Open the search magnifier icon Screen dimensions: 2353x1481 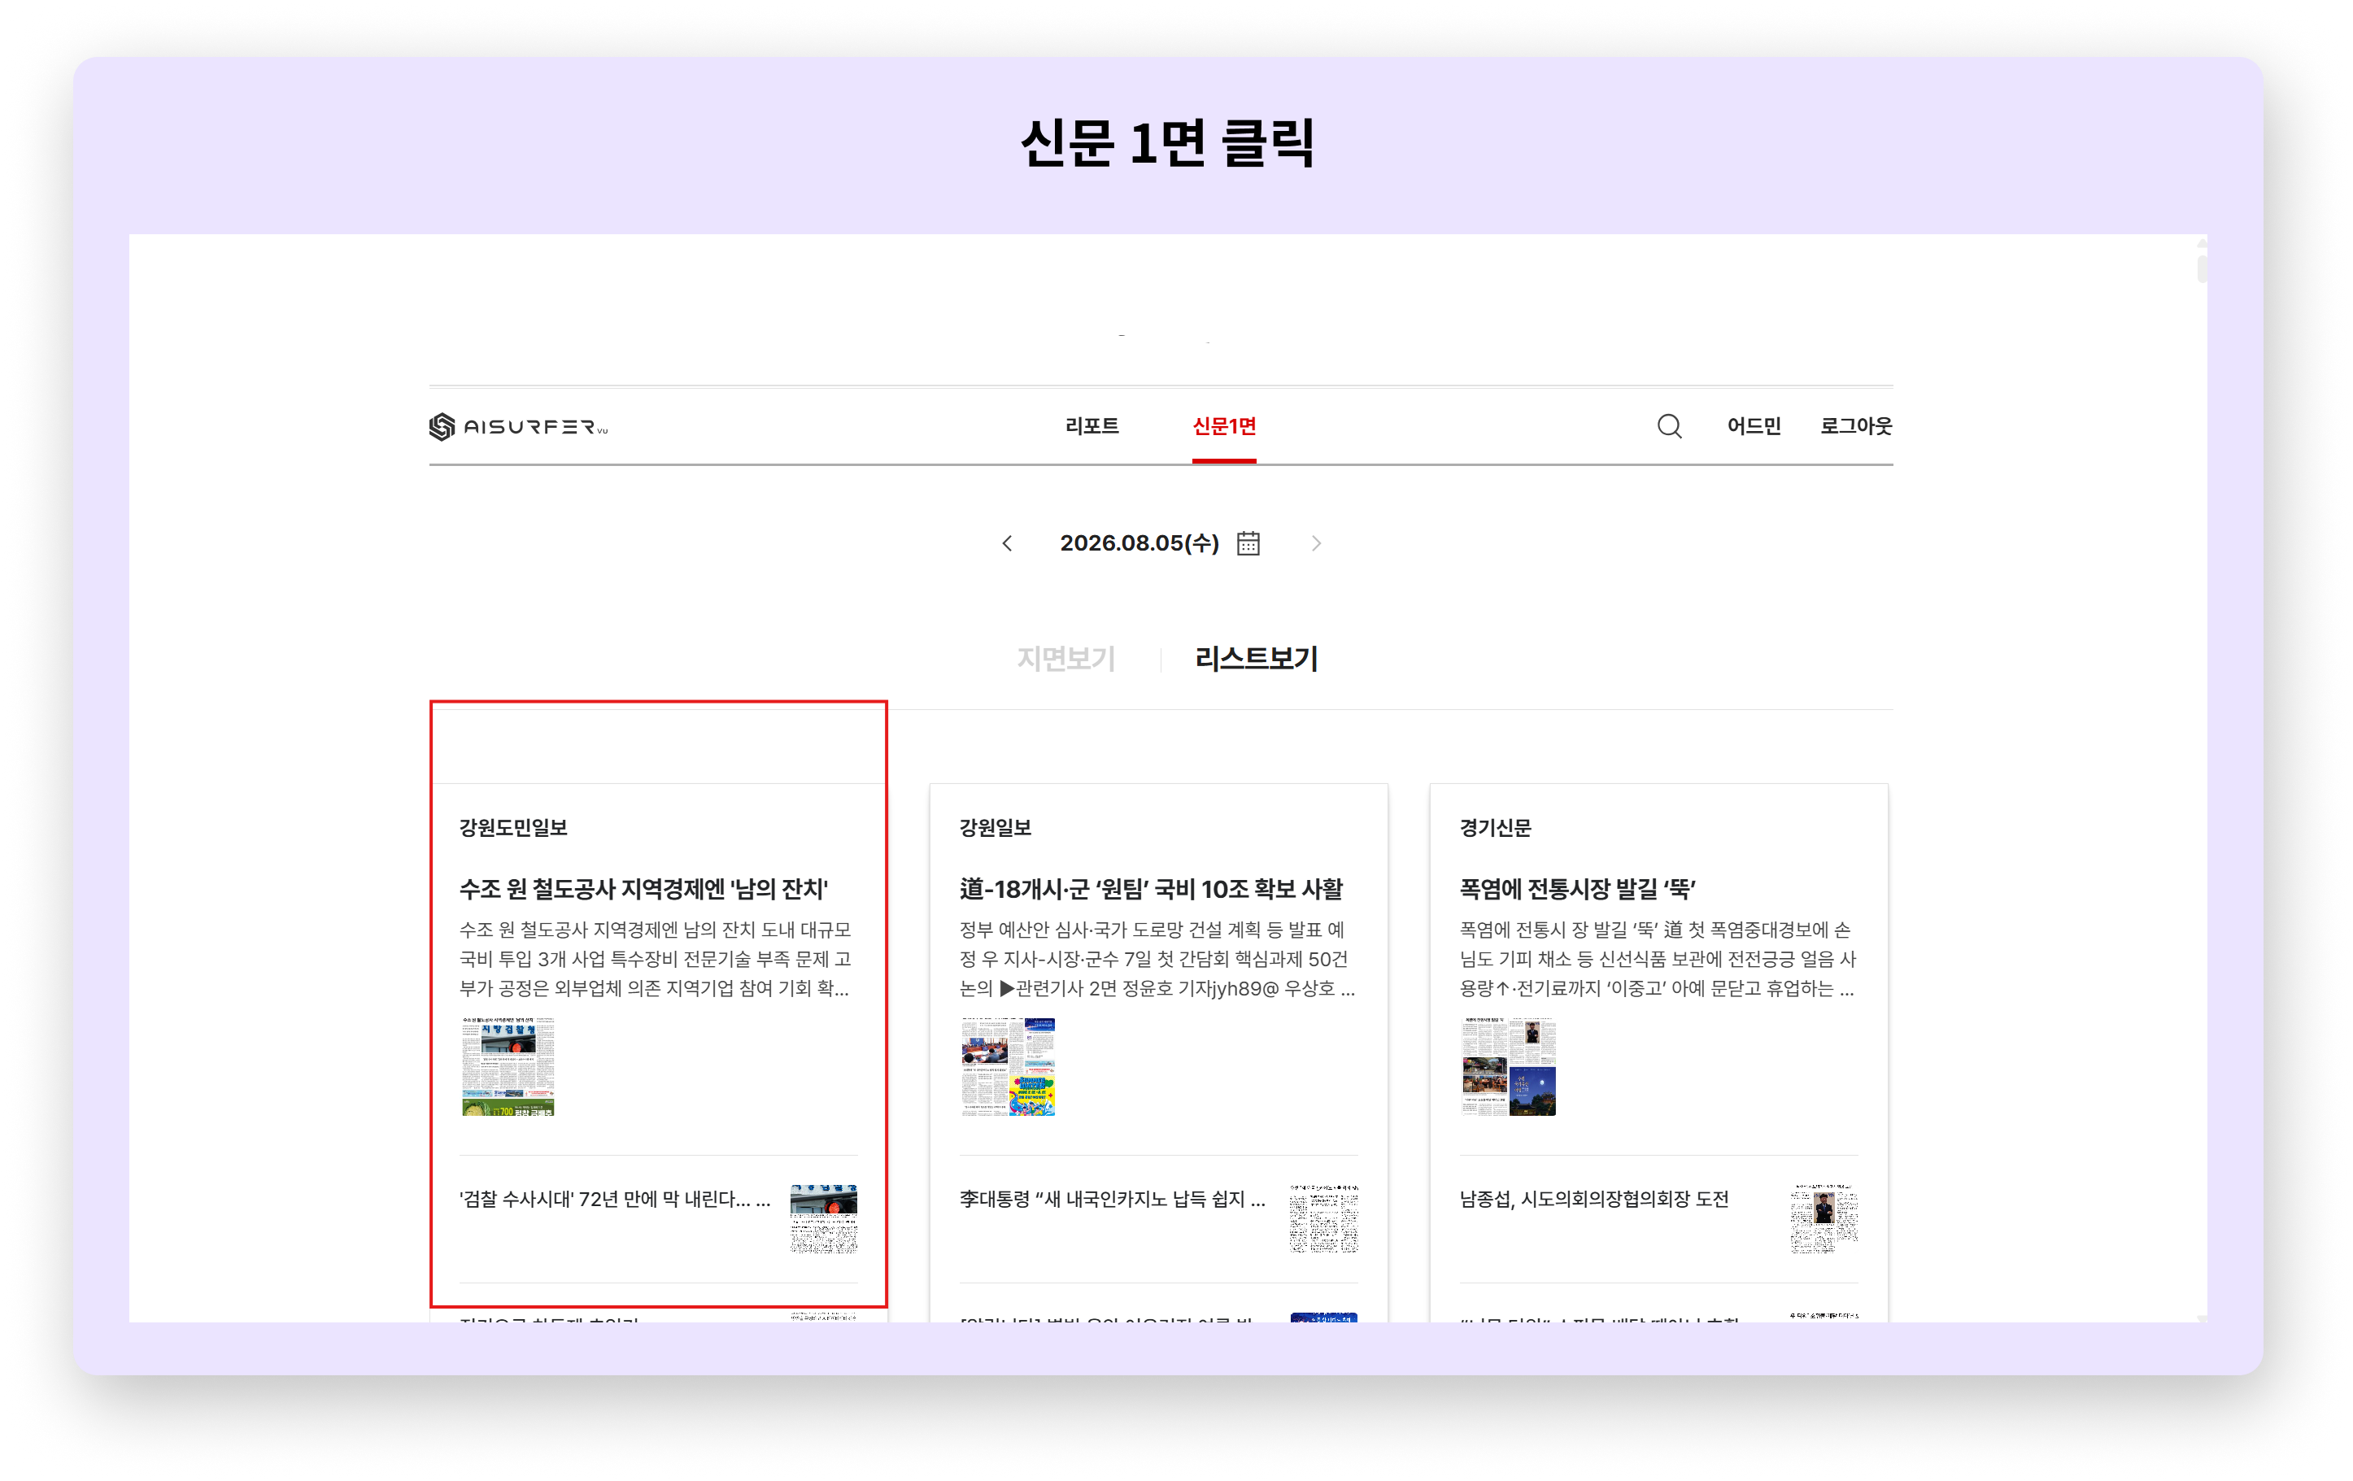1669,426
